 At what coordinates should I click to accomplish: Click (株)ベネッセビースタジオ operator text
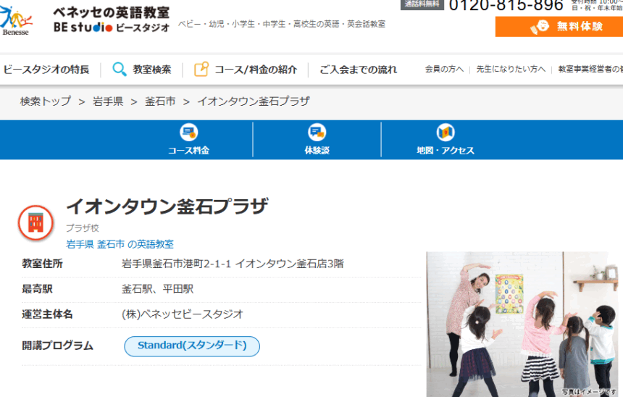pos(183,314)
